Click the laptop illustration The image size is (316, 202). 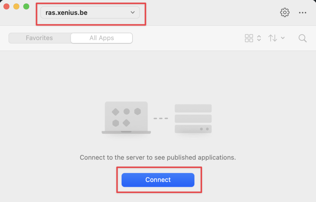tap(126, 118)
